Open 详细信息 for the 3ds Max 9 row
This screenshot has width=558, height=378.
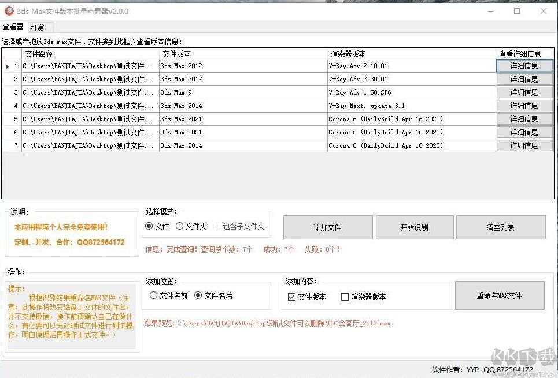tap(524, 92)
